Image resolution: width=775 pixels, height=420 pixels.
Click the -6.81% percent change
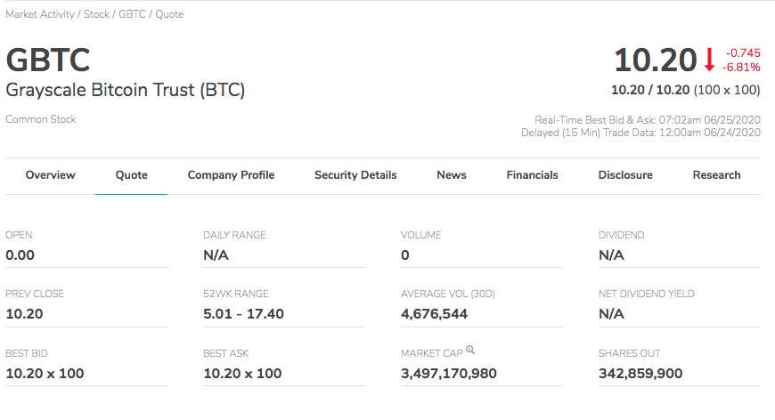pos(741,67)
